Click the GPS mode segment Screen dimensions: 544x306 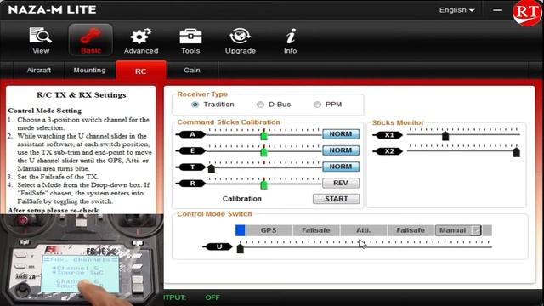tap(269, 230)
